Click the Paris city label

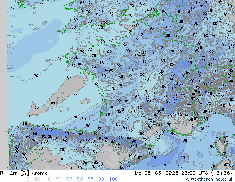(140, 55)
